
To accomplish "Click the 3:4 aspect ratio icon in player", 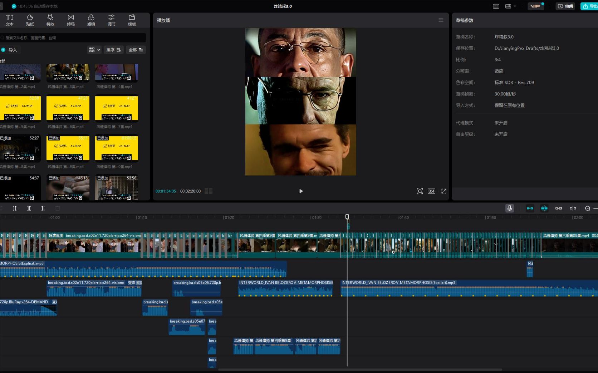I will [431, 191].
